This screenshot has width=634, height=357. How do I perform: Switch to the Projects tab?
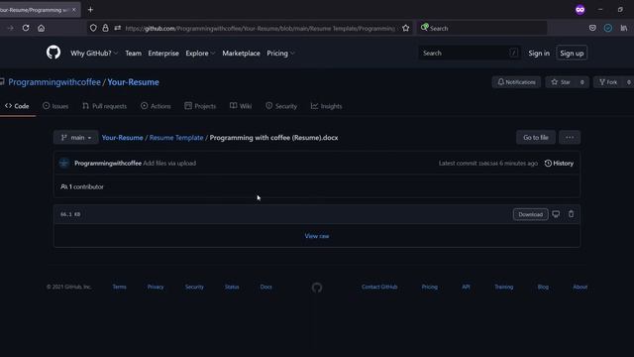(200, 106)
